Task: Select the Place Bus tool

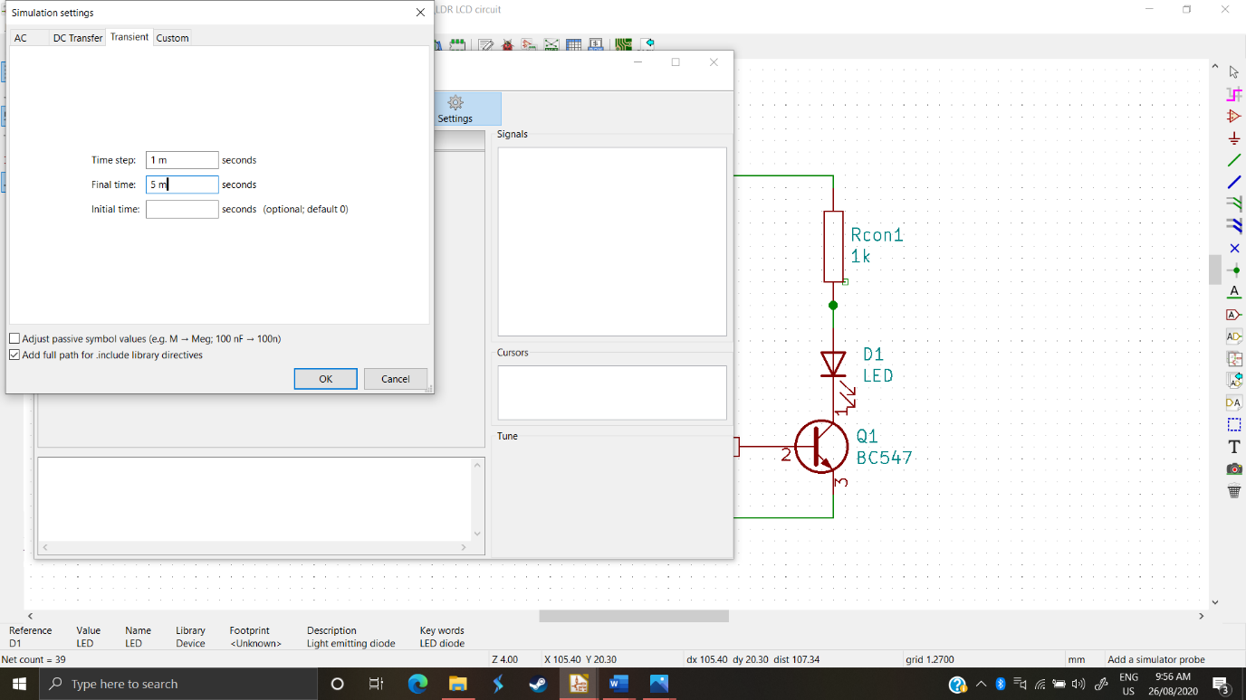Action: point(1233,181)
